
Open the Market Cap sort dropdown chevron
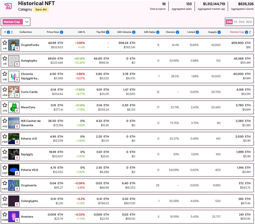point(27,22)
